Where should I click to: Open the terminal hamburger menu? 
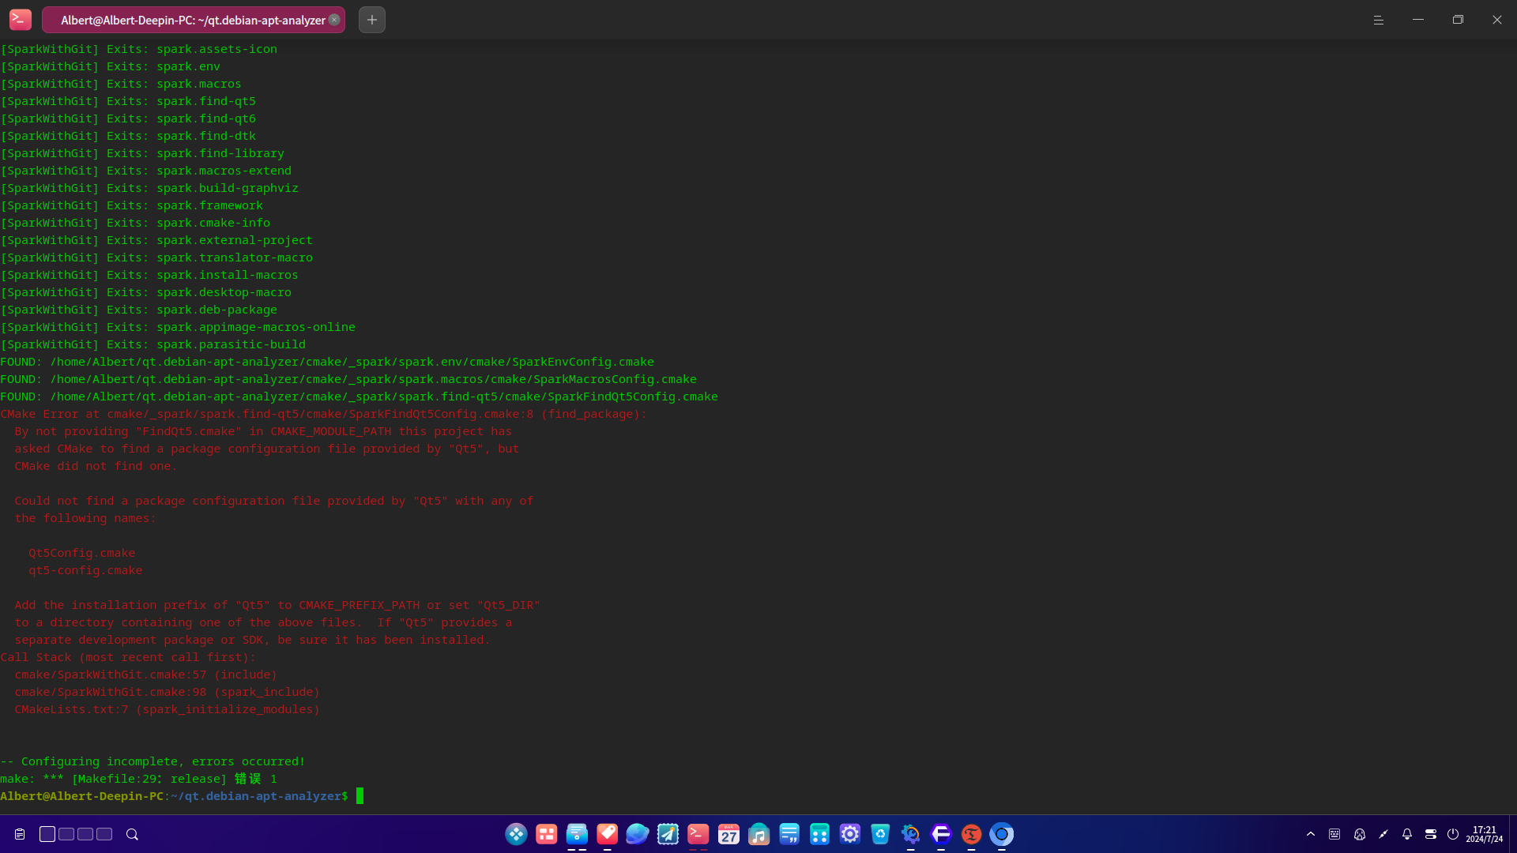(1379, 20)
